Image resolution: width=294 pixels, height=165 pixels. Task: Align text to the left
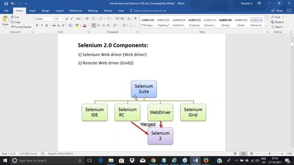pyautogui.click(x=94, y=25)
